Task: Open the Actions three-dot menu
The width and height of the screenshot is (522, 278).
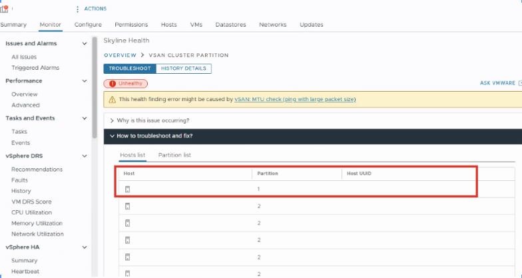Action: click(x=77, y=9)
